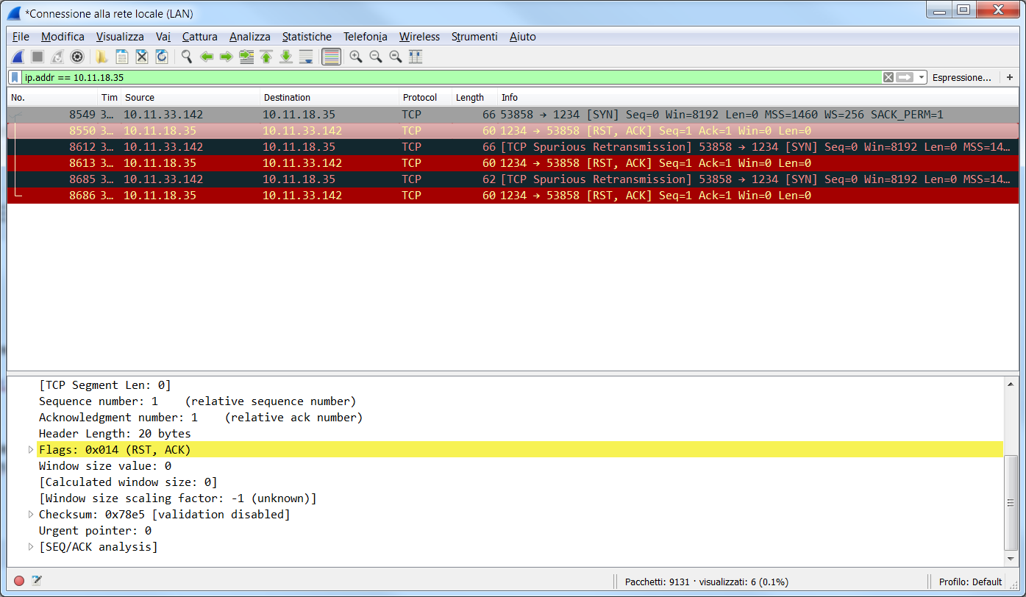The width and height of the screenshot is (1026, 597).
Task: Open the Statistiche menu
Action: pyautogui.click(x=307, y=37)
